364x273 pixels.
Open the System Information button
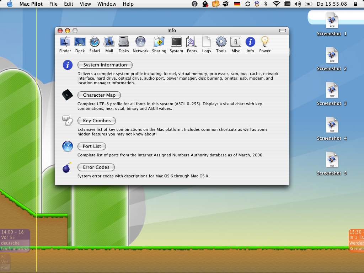105,65
